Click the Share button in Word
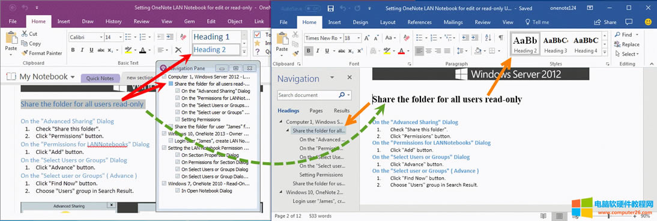 605,22
